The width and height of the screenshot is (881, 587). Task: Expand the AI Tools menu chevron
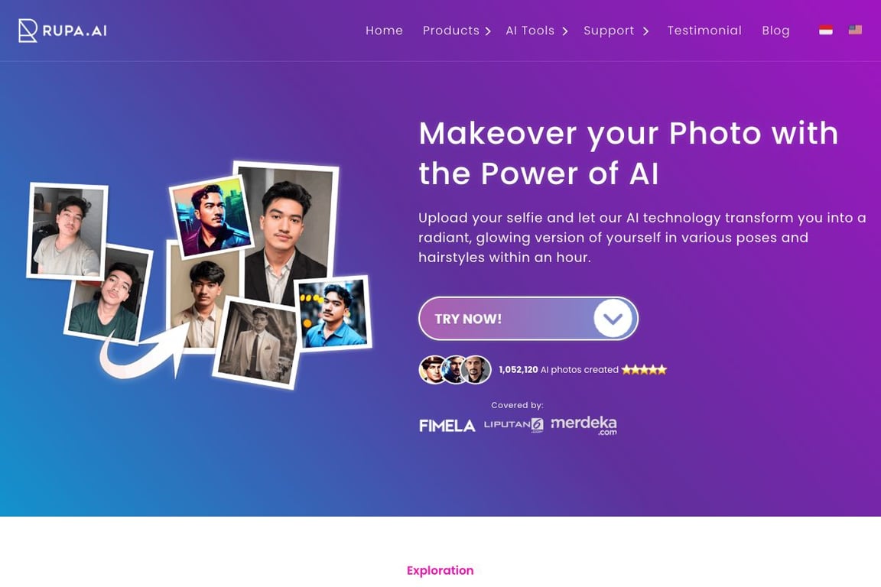point(564,31)
